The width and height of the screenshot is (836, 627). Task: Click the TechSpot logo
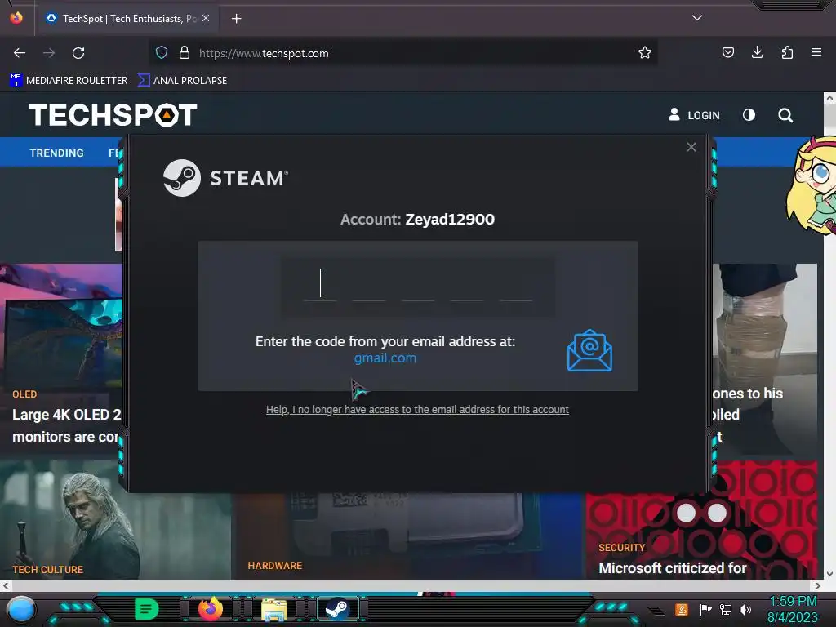(x=113, y=114)
